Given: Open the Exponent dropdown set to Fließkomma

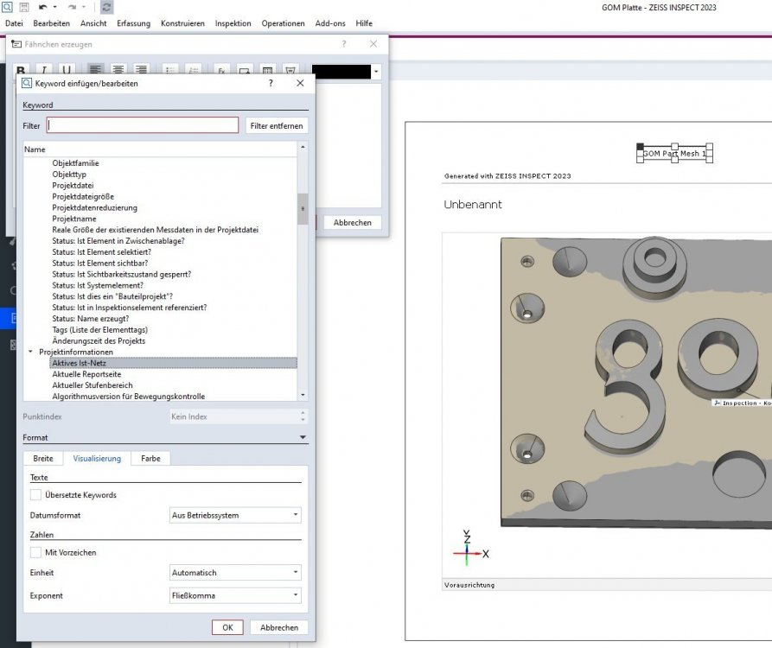Looking at the screenshot, I should 236,596.
